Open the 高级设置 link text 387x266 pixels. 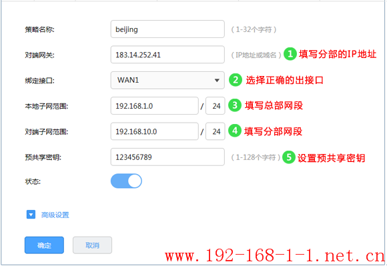[55, 215]
